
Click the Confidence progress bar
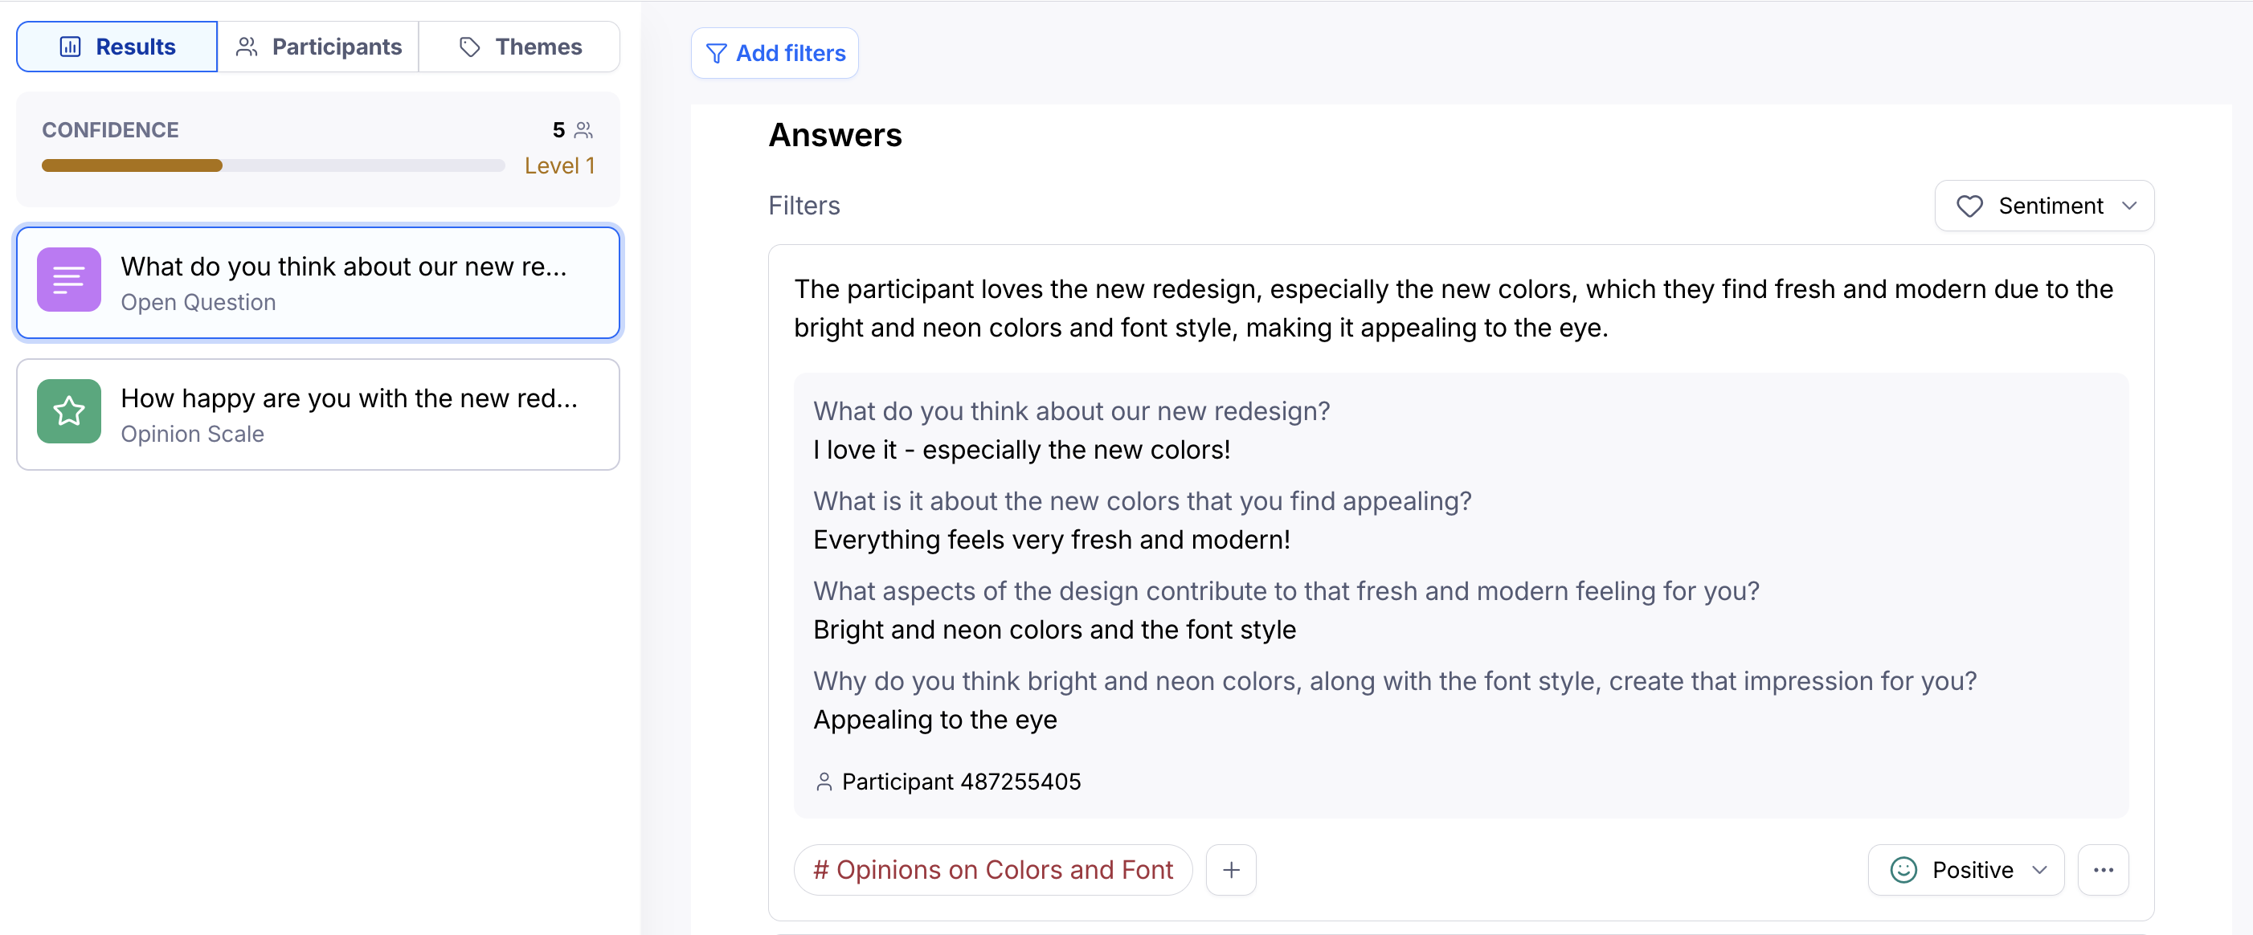coord(273,165)
